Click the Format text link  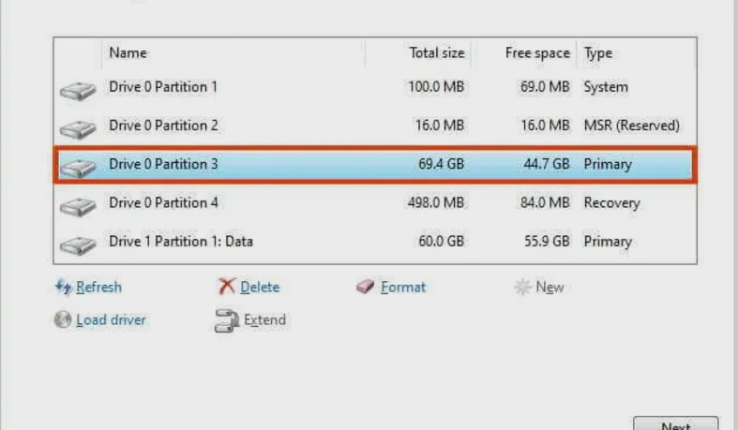tap(402, 288)
